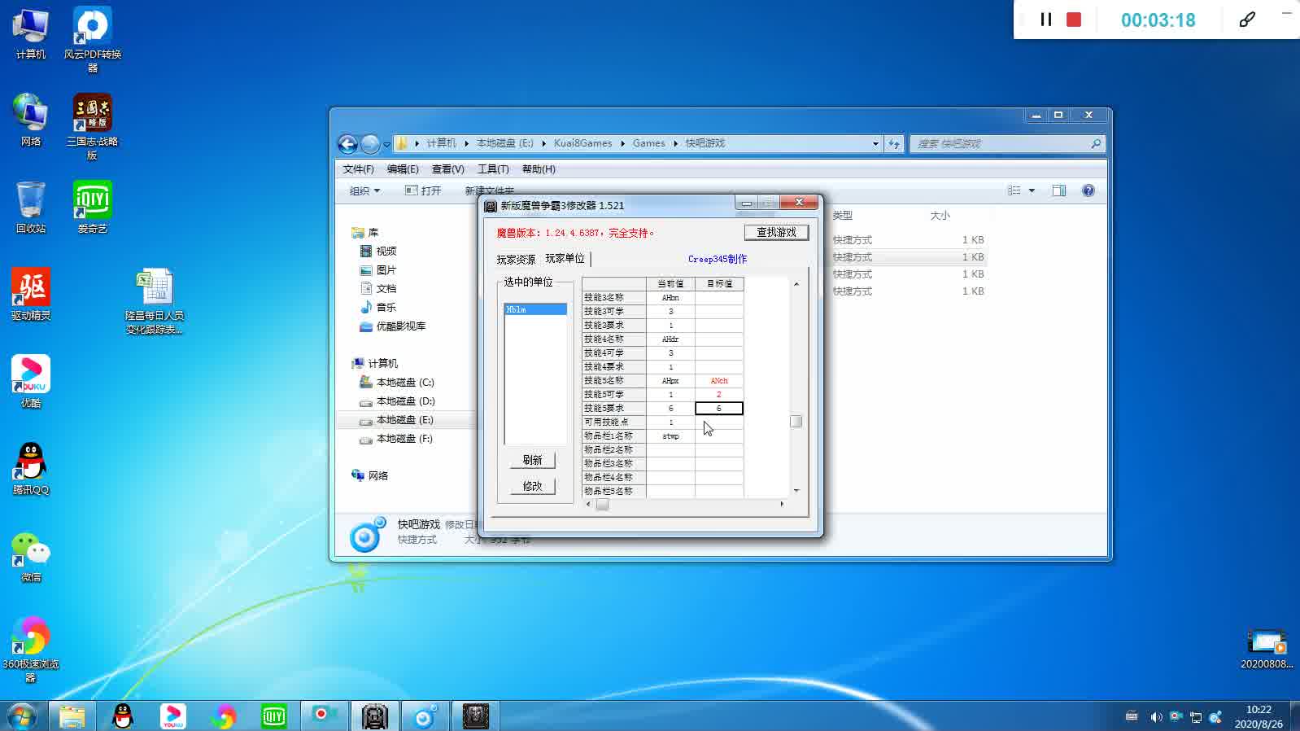Screen dimensions: 1300x731
Task: Open the 帮助(H) menu in Explorer
Action: pyautogui.click(x=539, y=169)
